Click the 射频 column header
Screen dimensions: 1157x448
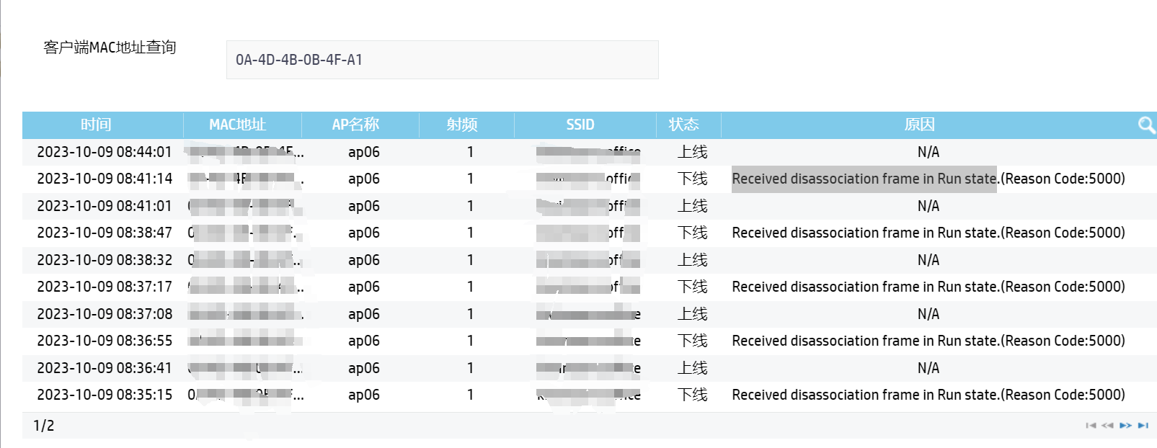coord(462,125)
